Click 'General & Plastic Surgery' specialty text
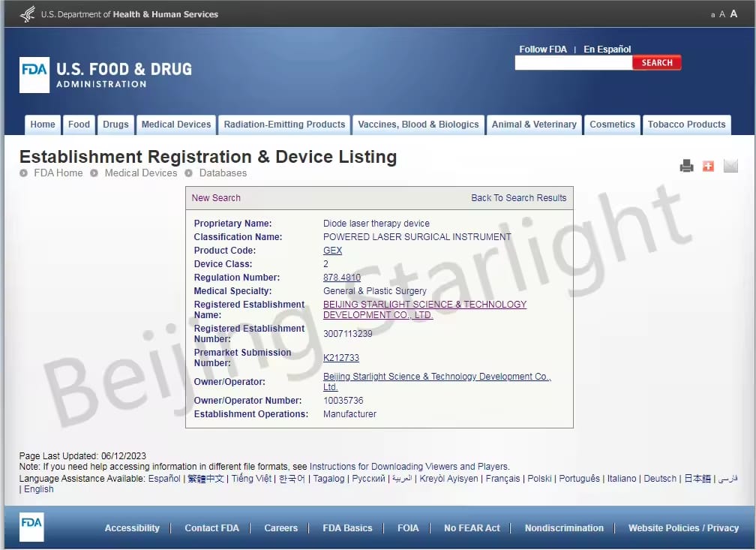756x550 pixels. (375, 291)
